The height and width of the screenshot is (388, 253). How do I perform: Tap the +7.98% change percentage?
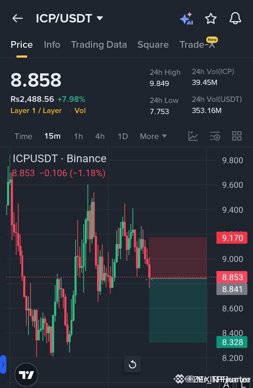(x=71, y=99)
